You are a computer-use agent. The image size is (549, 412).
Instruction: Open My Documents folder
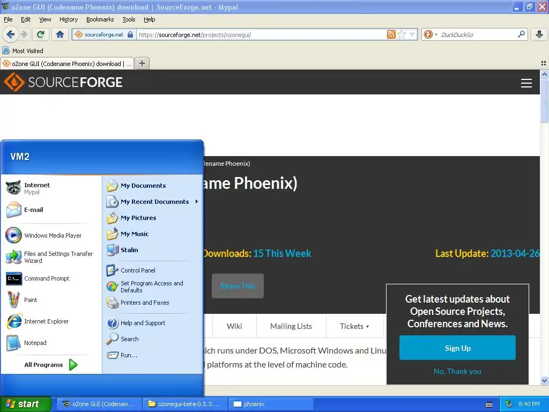152,186
